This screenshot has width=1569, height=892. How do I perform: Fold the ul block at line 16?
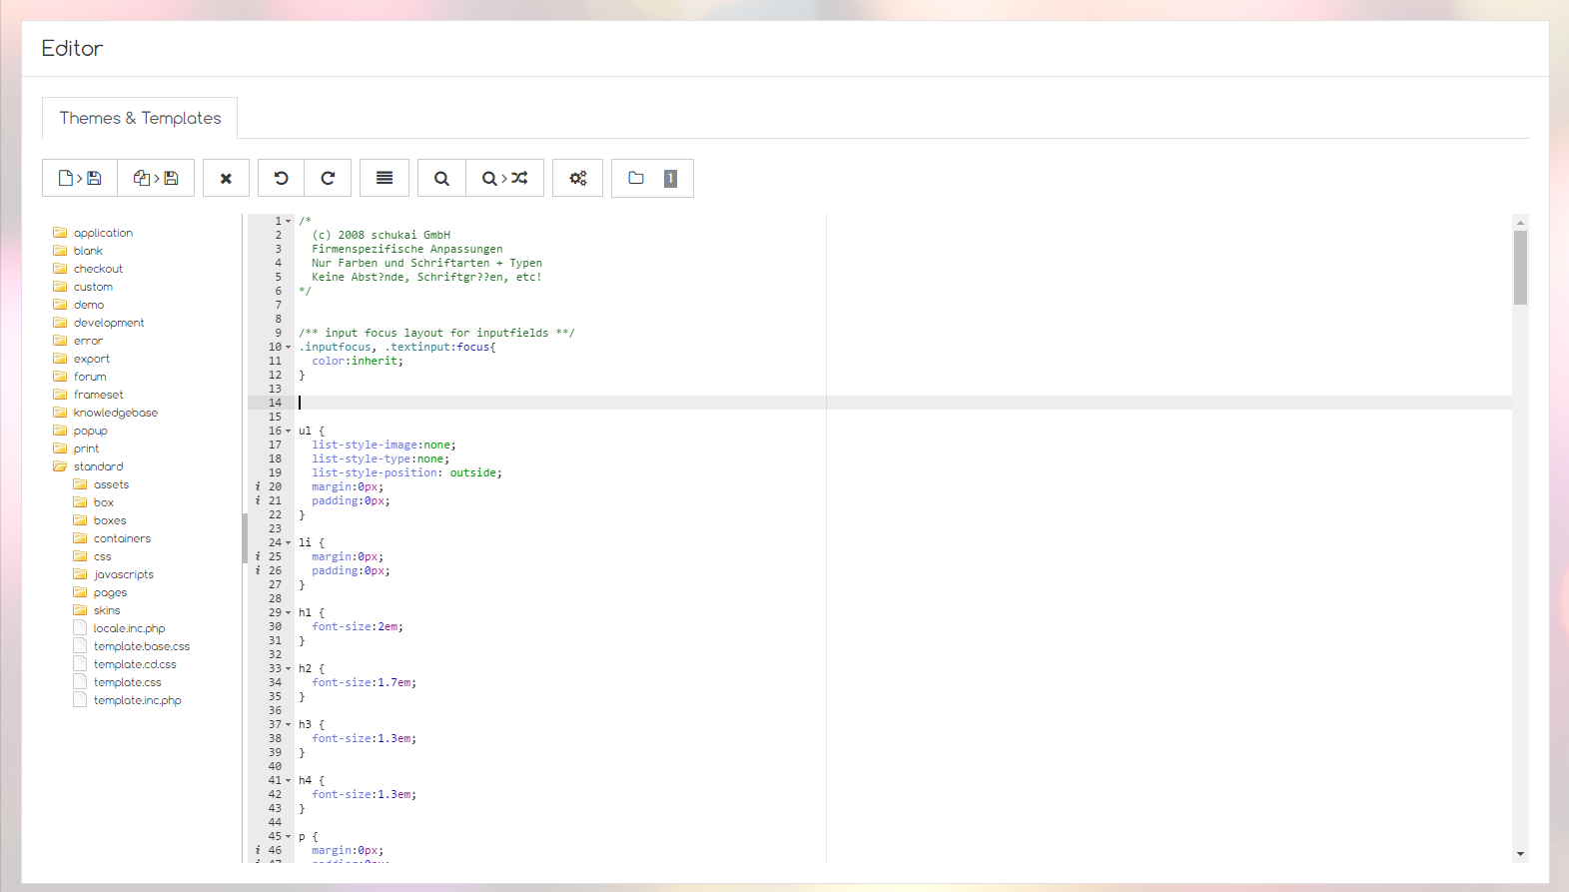coord(289,432)
